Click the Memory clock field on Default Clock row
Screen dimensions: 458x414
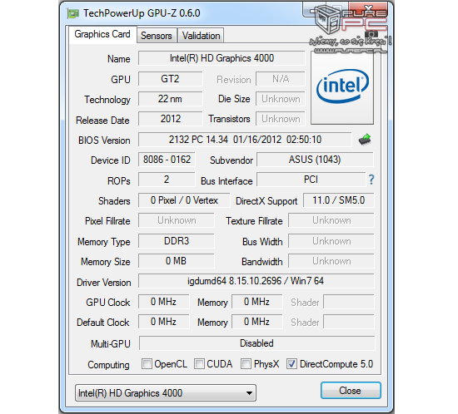click(x=257, y=322)
